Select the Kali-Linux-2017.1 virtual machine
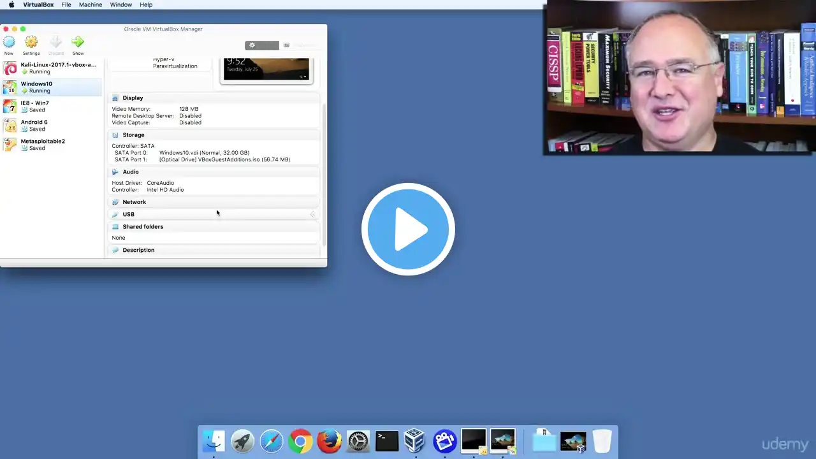The image size is (816, 459). 51,68
